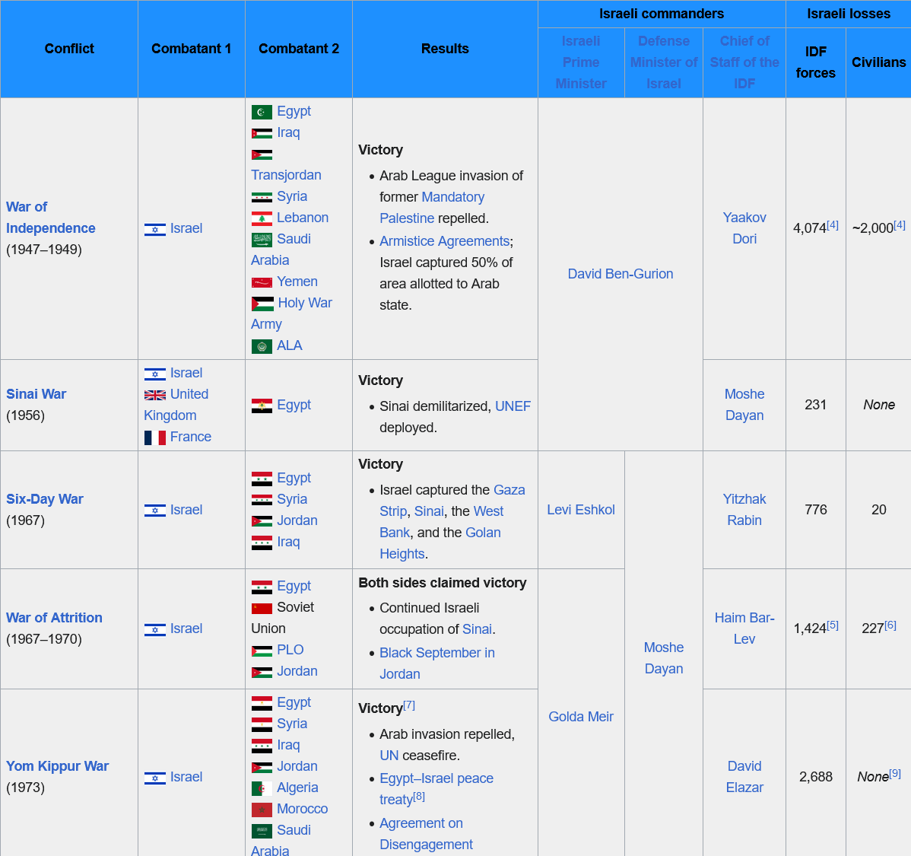Click the IDF forces column header
Viewport: 911px width, 856px height.
816,62
